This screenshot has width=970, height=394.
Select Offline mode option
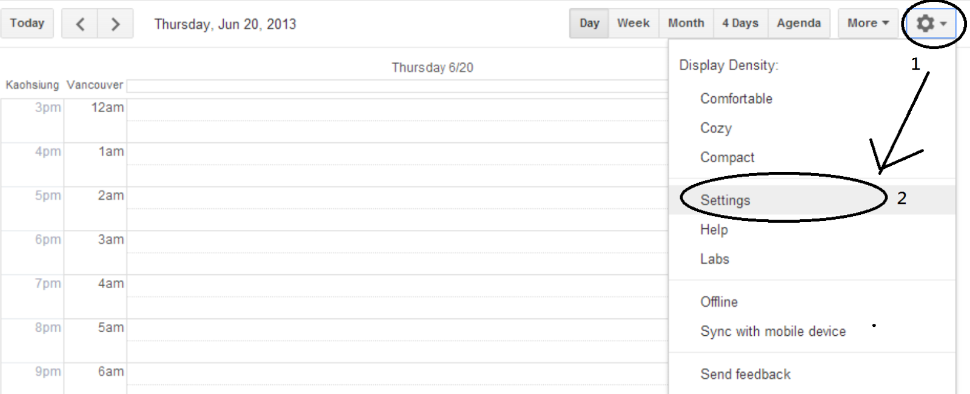[x=719, y=301]
